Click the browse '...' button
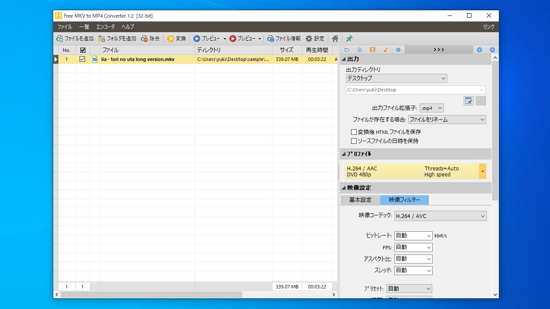The width and height of the screenshot is (550, 309). point(481,101)
